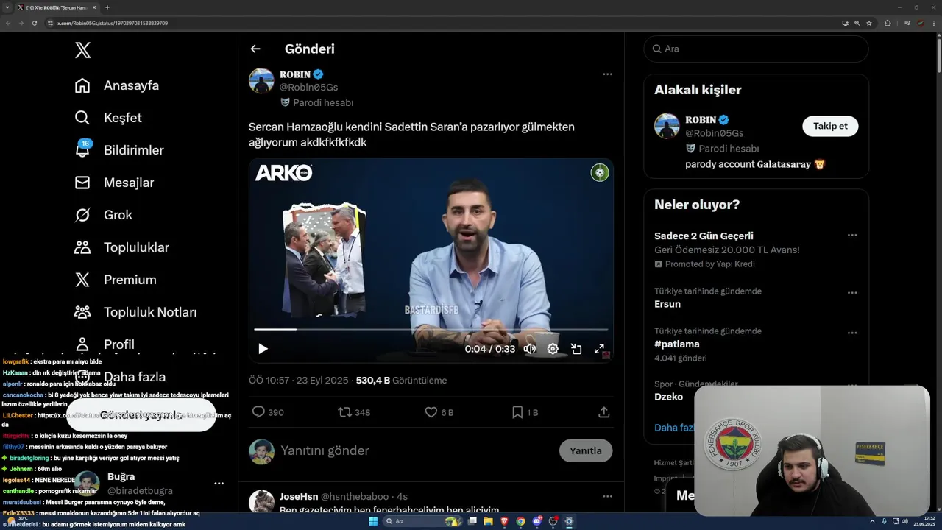Open Anasayfa home page

(x=117, y=85)
